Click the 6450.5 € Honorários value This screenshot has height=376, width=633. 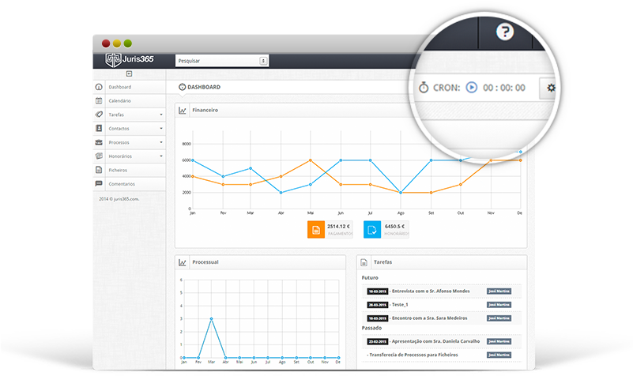[x=394, y=227]
